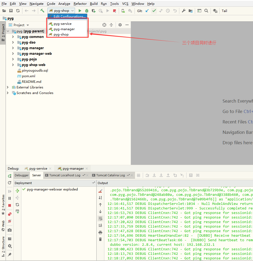Expand the pyg-pojo module

(13, 59)
